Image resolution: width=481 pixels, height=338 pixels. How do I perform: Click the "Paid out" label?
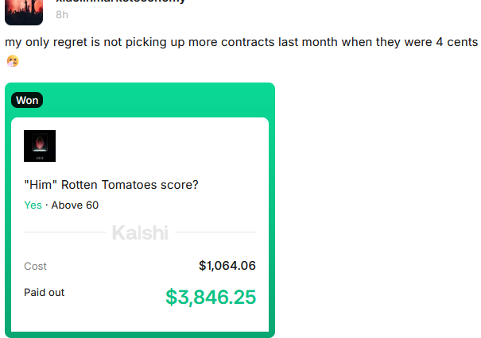point(45,292)
